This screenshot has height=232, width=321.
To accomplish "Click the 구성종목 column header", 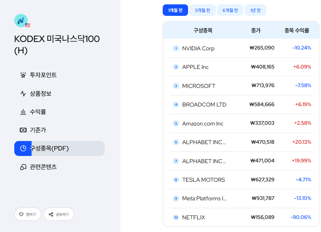I will (203, 30).
